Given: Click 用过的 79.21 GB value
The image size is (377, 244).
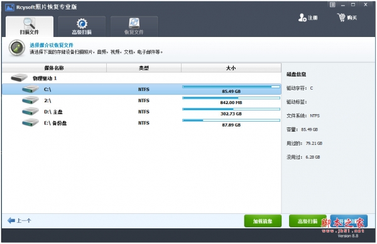Looking at the screenshot, I should click(x=314, y=143).
